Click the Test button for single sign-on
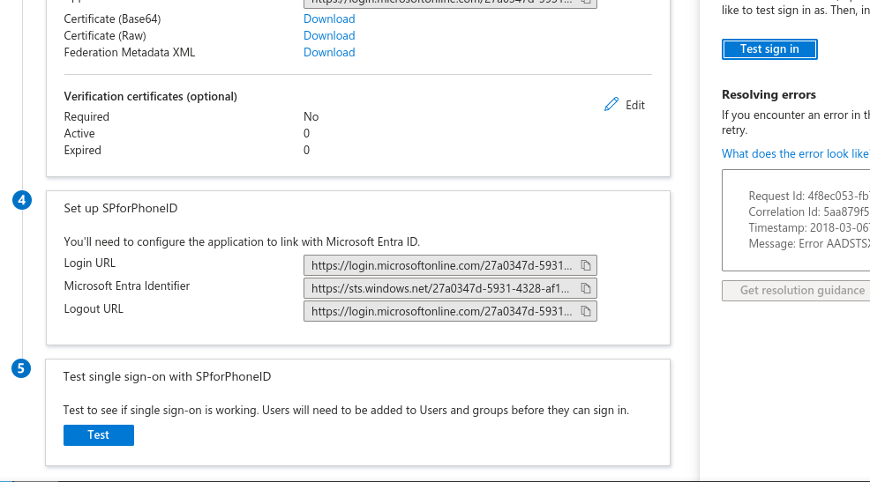 (99, 435)
